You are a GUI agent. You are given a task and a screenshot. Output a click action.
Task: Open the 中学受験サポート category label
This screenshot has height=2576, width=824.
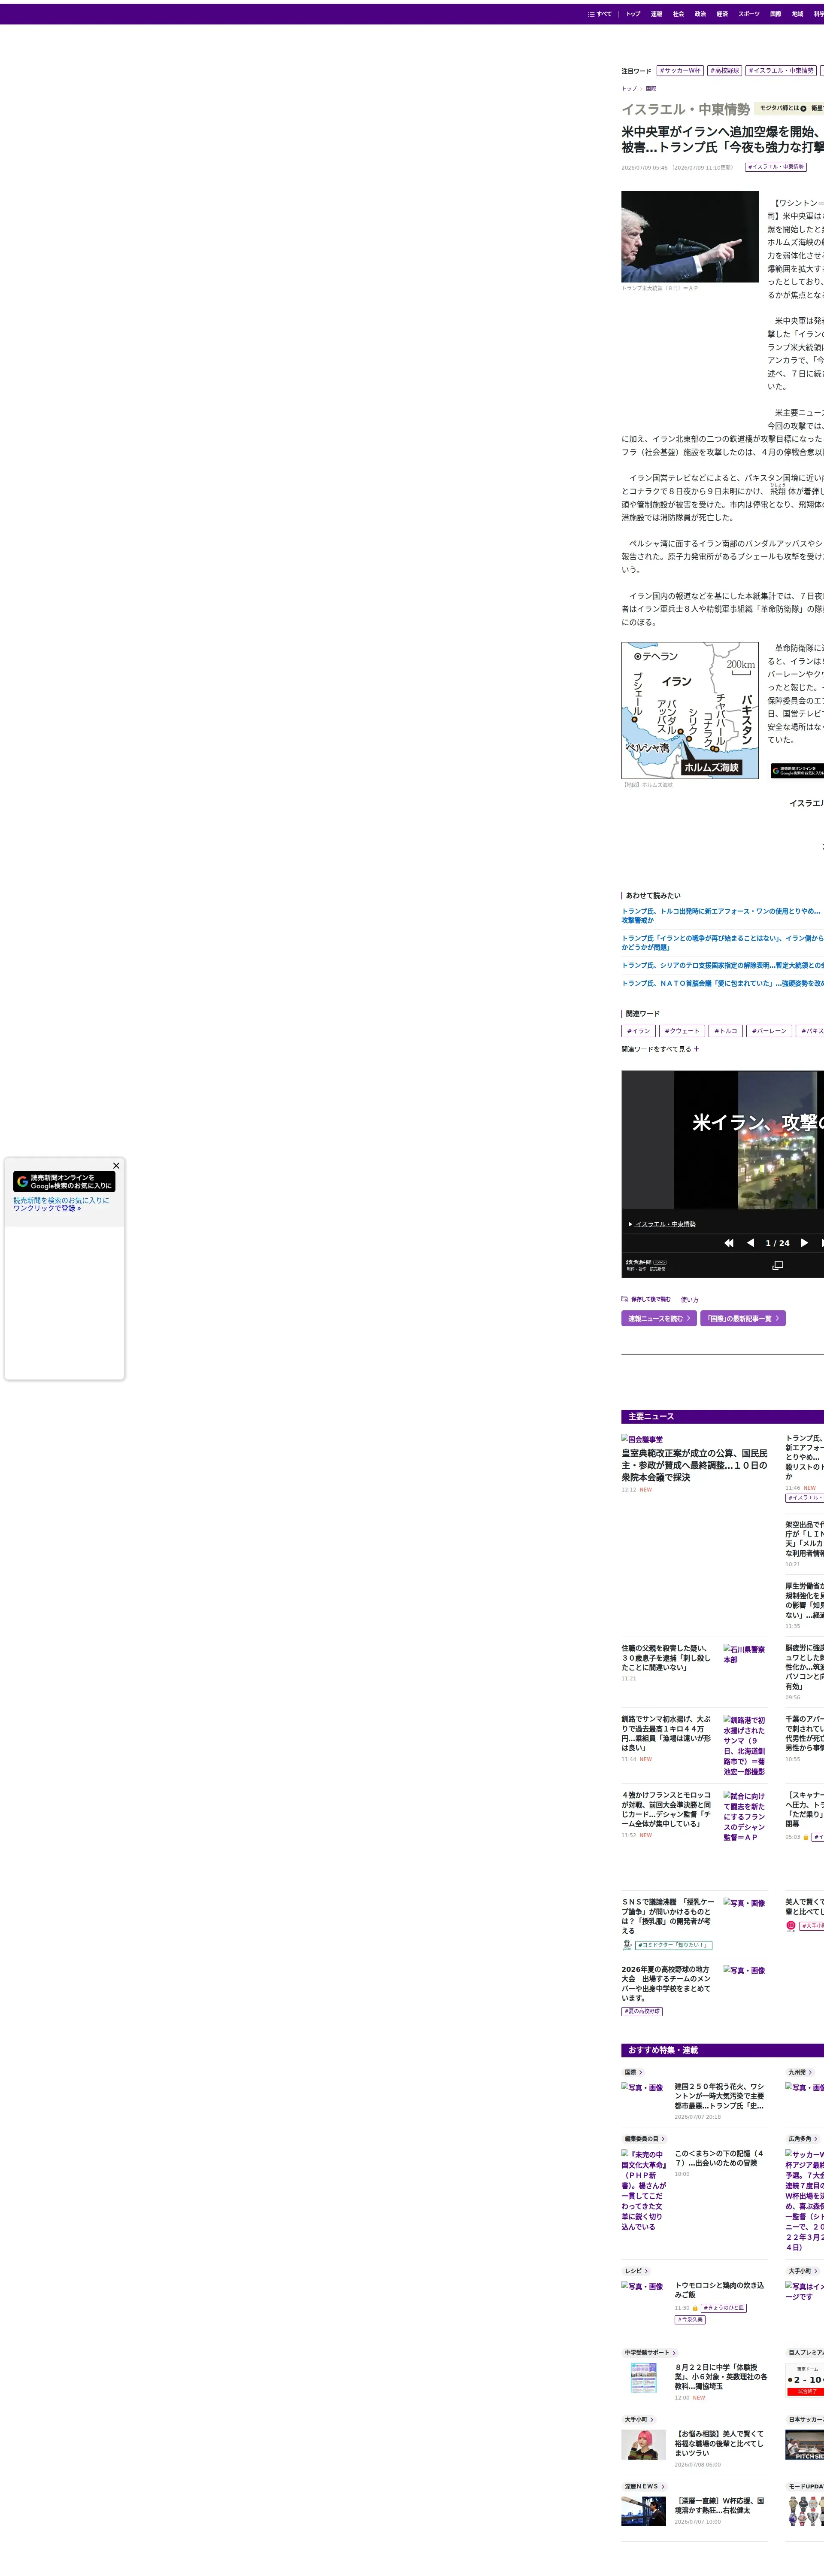coord(650,2353)
